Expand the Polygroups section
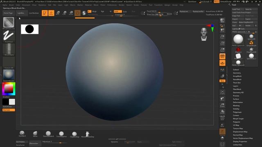This screenshot has width=262, height=147. (237, 112)
